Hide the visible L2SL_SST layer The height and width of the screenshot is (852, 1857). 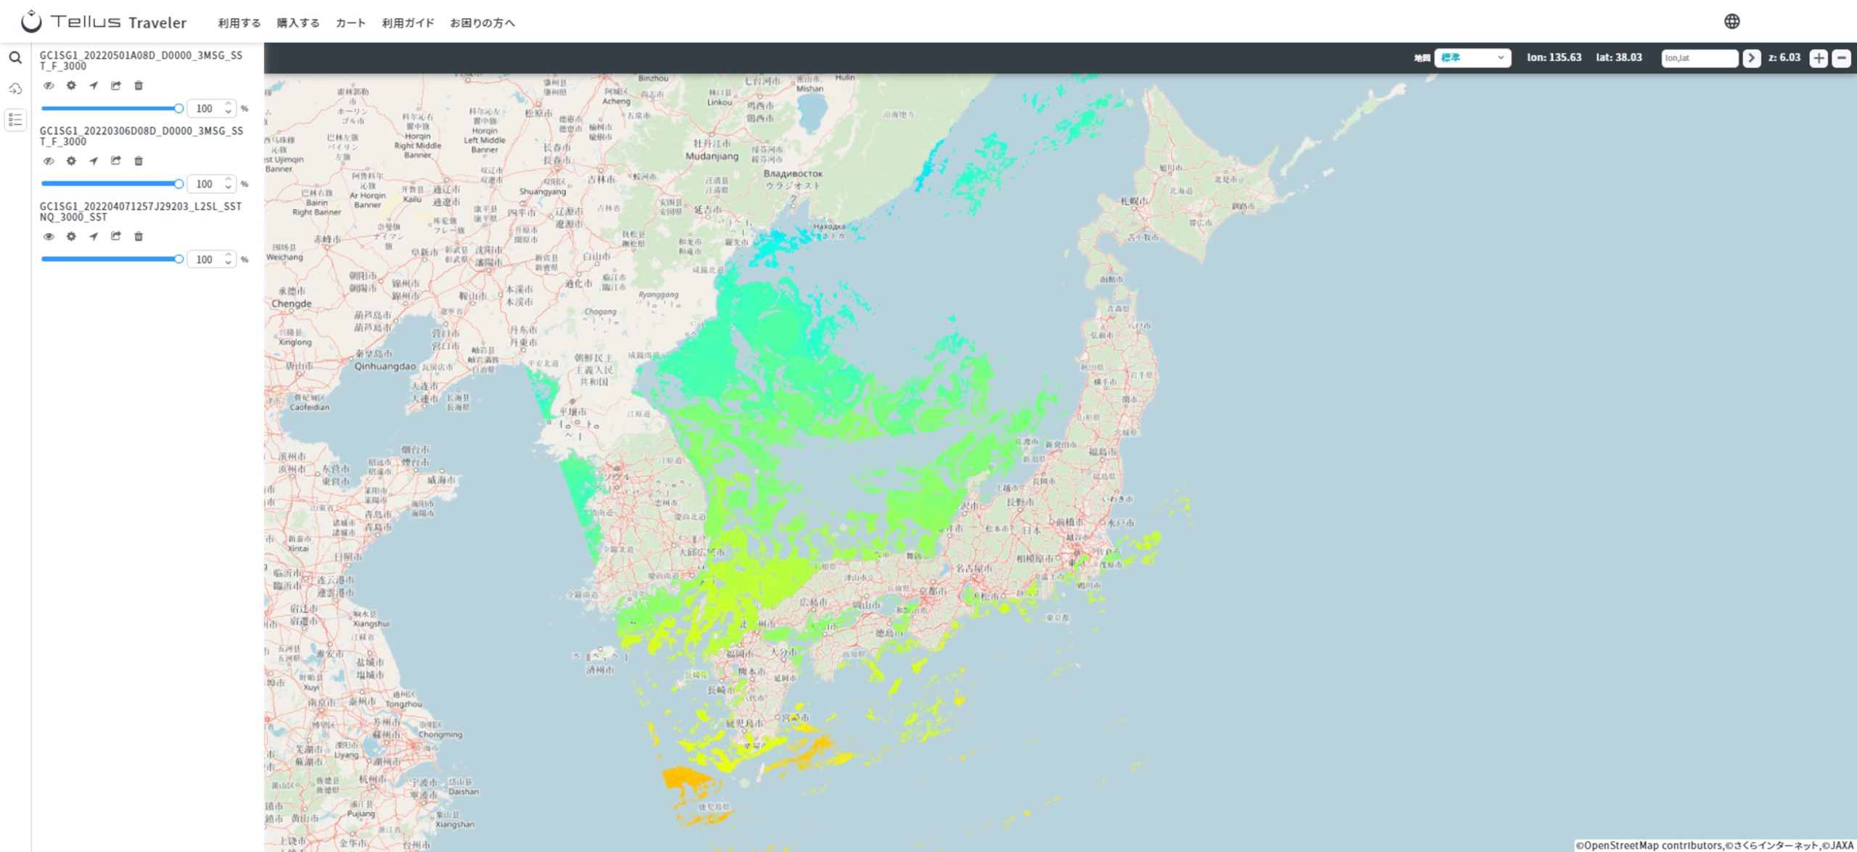point(49,237)
